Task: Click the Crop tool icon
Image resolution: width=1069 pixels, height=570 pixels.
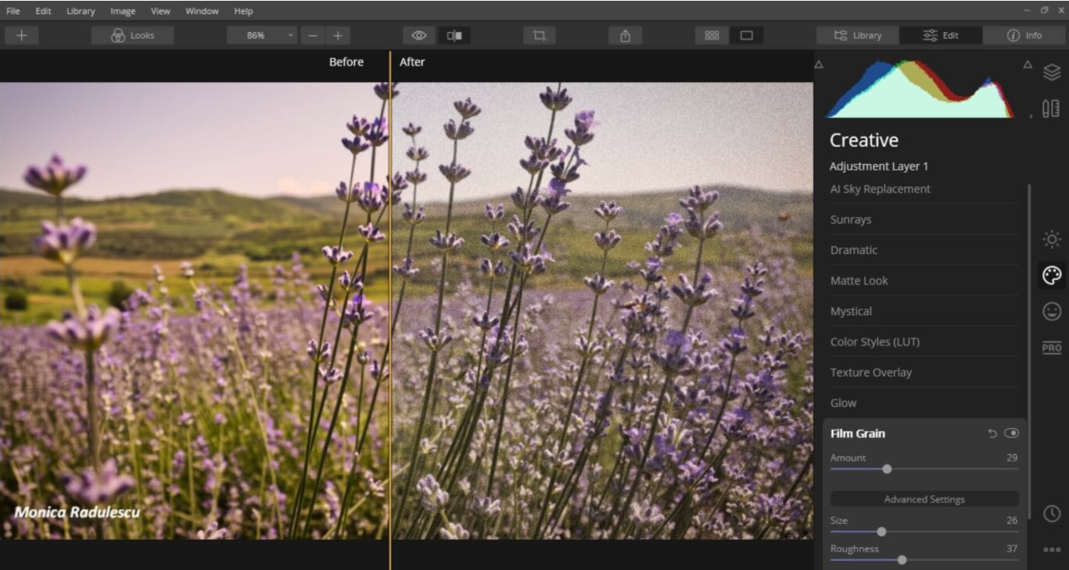Action: 540,35
